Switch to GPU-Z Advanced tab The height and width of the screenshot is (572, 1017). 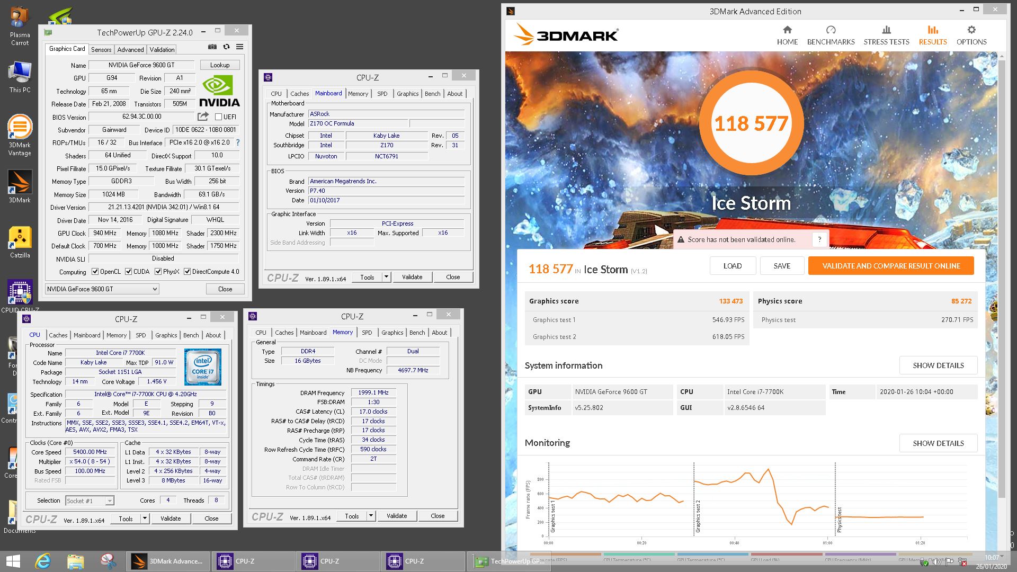(x=130, y=49)
